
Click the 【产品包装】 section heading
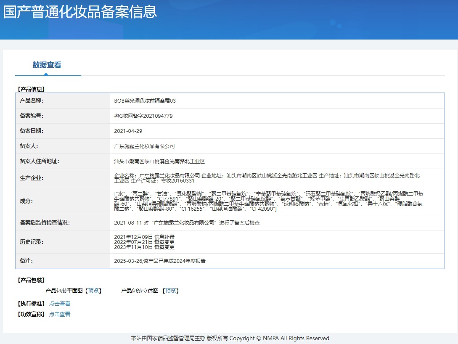pos(31,280)
